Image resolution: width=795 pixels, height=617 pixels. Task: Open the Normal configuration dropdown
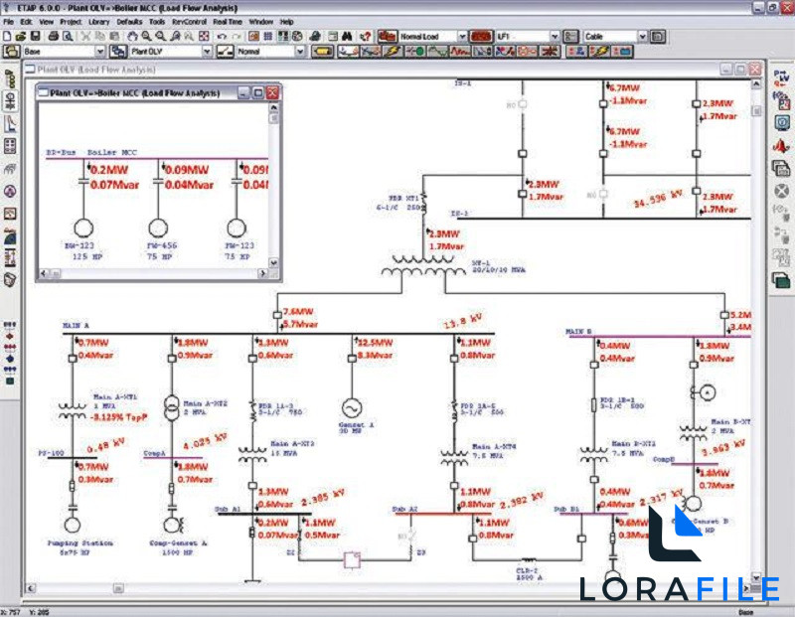(300, 52)
